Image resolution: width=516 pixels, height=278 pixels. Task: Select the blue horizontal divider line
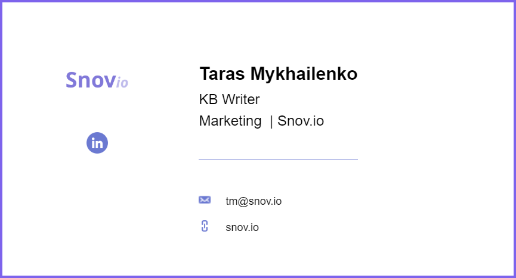[278, 160]
